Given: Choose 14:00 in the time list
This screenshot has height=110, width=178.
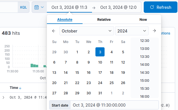Looking at the screenshot, I should pos(145,64).
